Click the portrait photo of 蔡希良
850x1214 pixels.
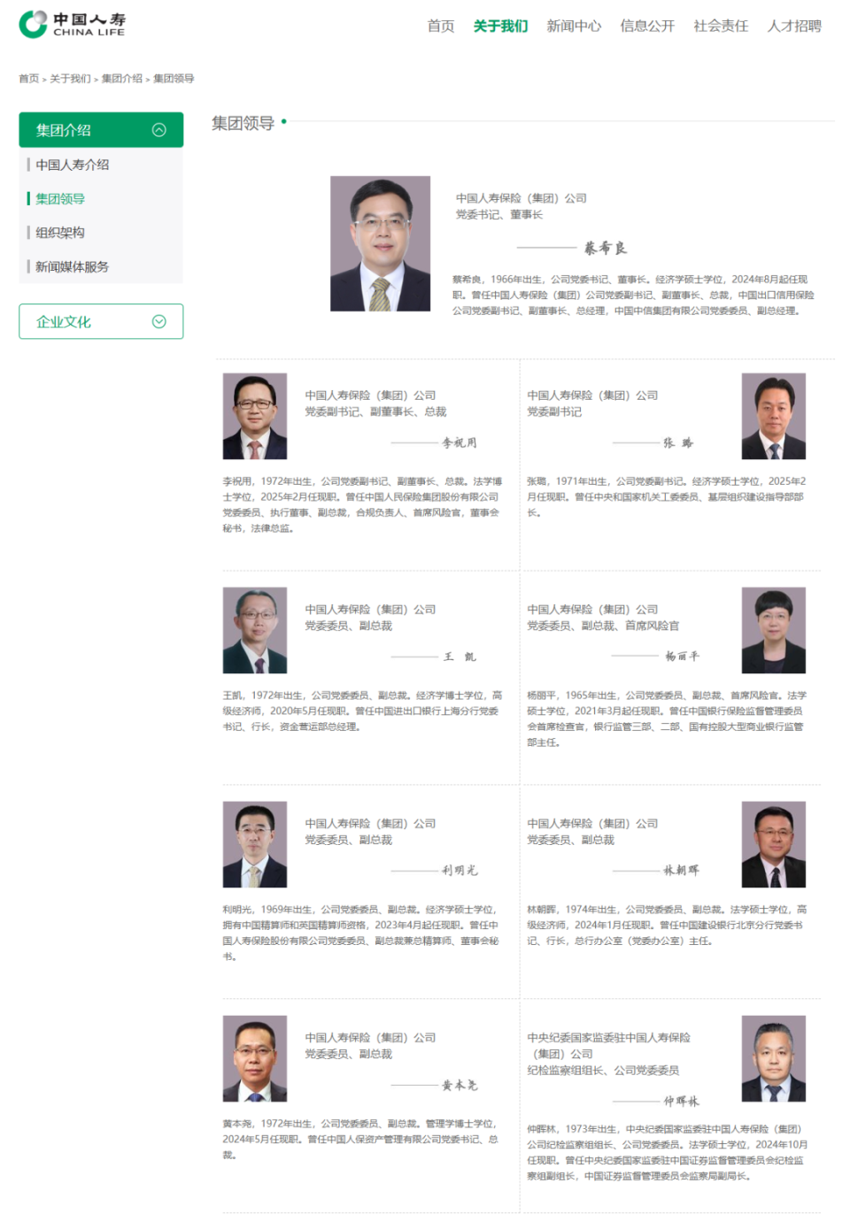380,243
